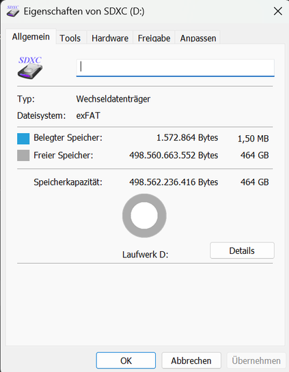289x372 pixels.
Task: Close the properties dialog with X
Action: (278, 11)
